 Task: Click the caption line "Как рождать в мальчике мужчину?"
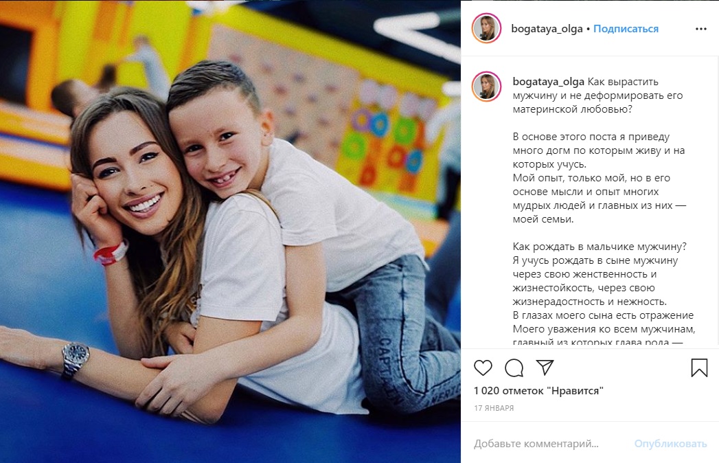pyautogui.click(x=600, y=247)
